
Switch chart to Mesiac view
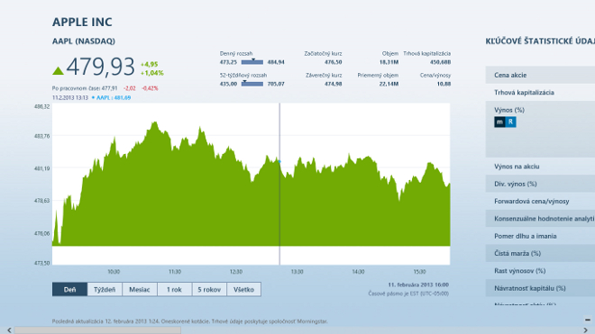click(139, 289)
